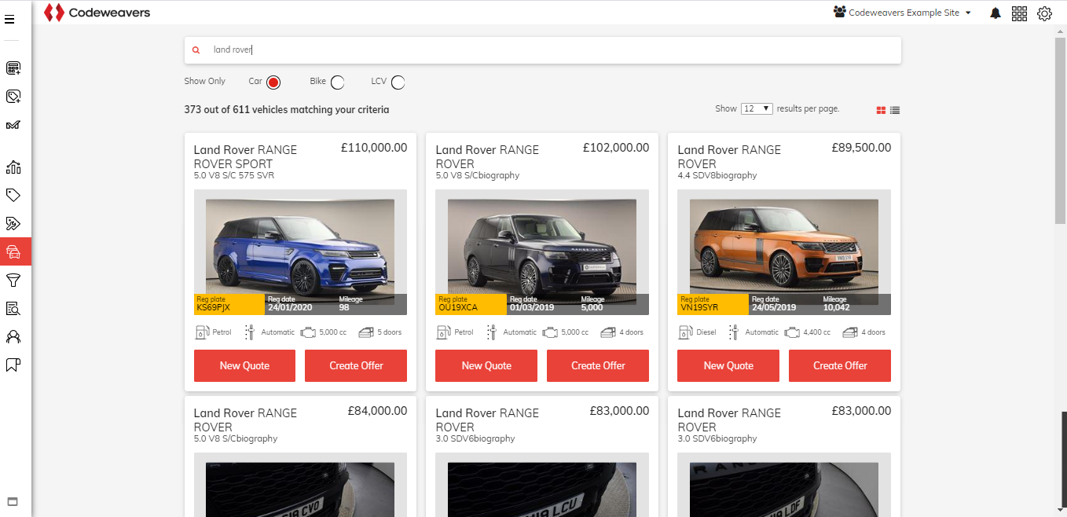
Task: Open the users icon in sidebar
Action: [13, 336]
